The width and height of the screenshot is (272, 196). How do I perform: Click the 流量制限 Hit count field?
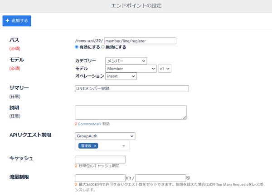point(100,178)
